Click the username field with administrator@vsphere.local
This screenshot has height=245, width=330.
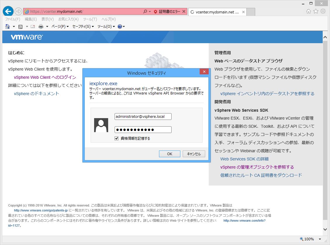tap(143, 116)
